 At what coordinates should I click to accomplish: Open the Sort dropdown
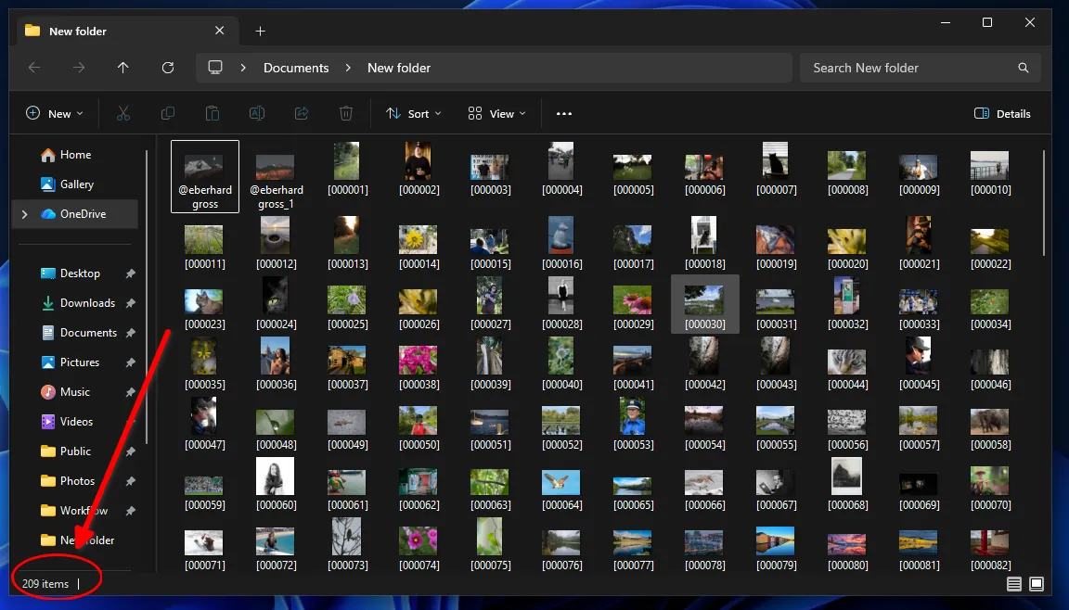pyautogui.click(x=412, y=113)
